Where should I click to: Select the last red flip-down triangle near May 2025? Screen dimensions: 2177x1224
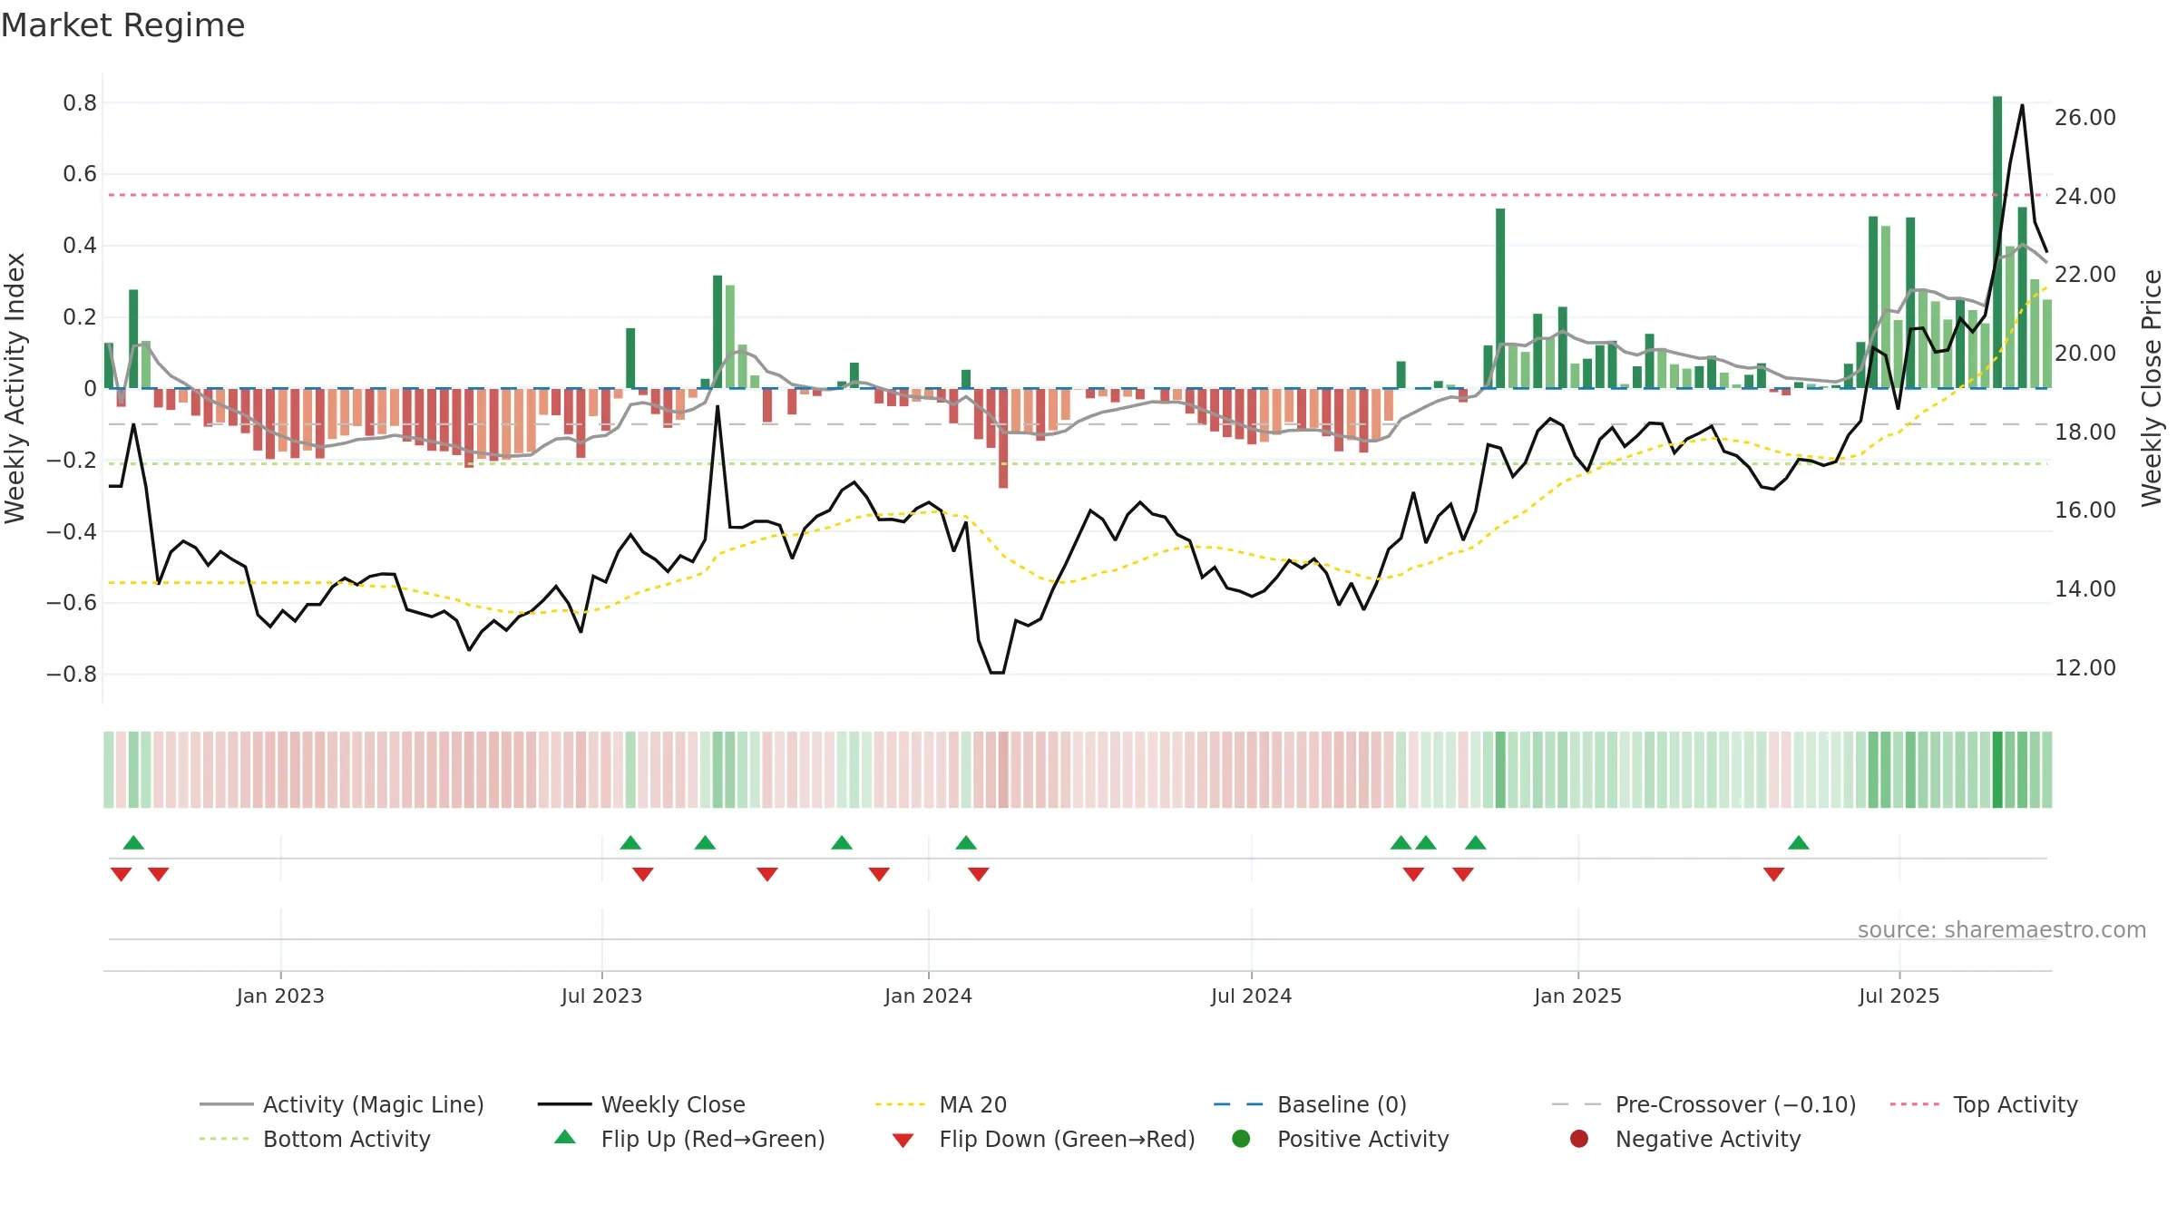coord(1774,874)
